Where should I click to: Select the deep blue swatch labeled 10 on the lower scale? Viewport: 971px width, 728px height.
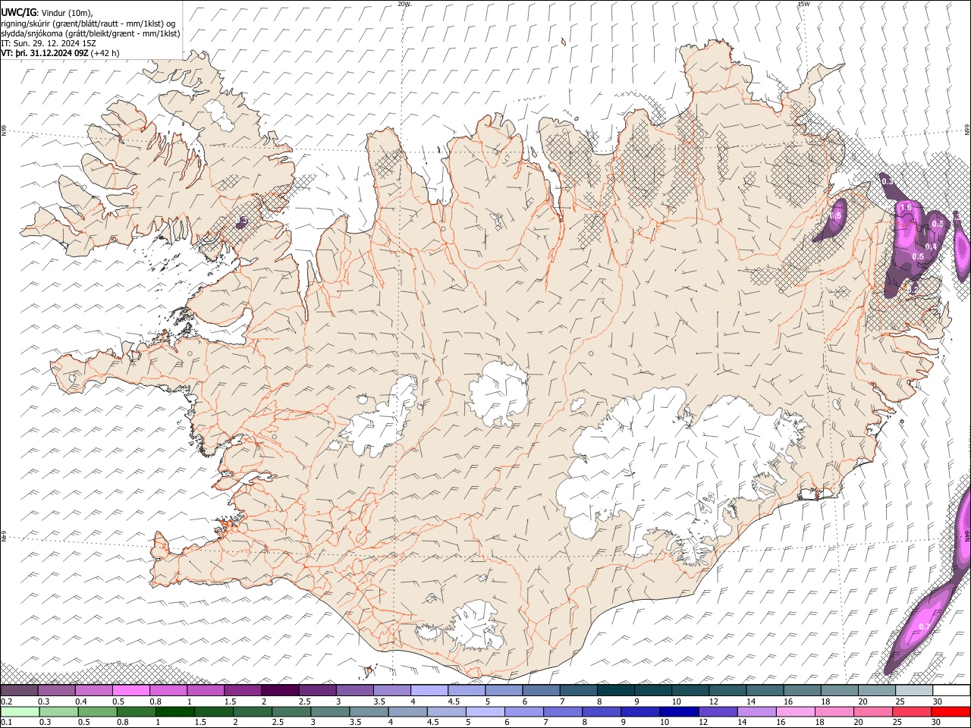[679, 711]
